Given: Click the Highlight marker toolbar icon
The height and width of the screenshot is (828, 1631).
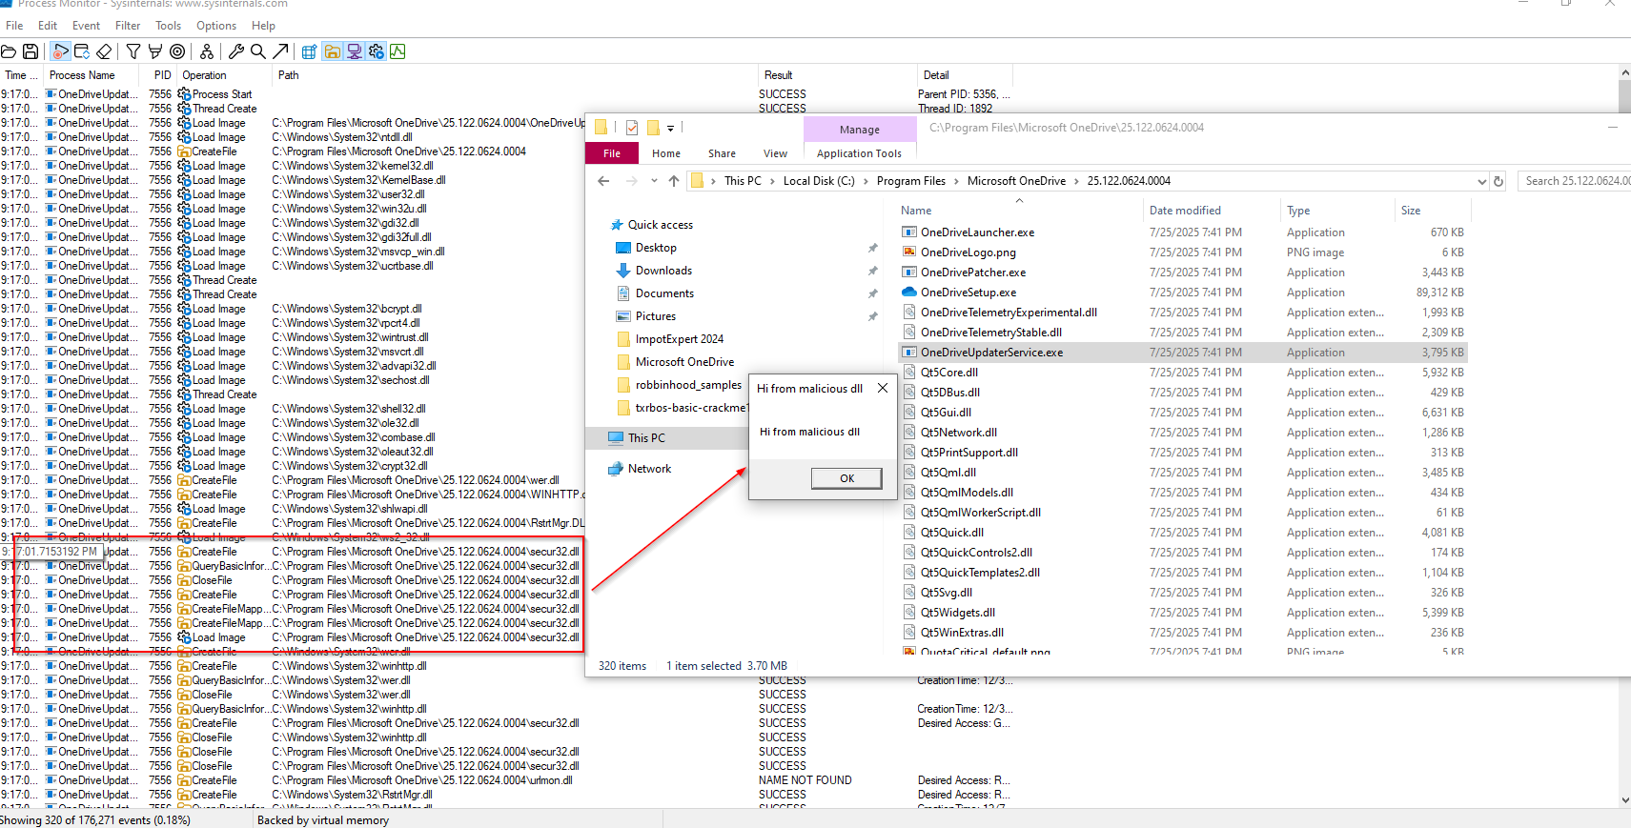Looking at the screenshot, I should tap(154, 51).
